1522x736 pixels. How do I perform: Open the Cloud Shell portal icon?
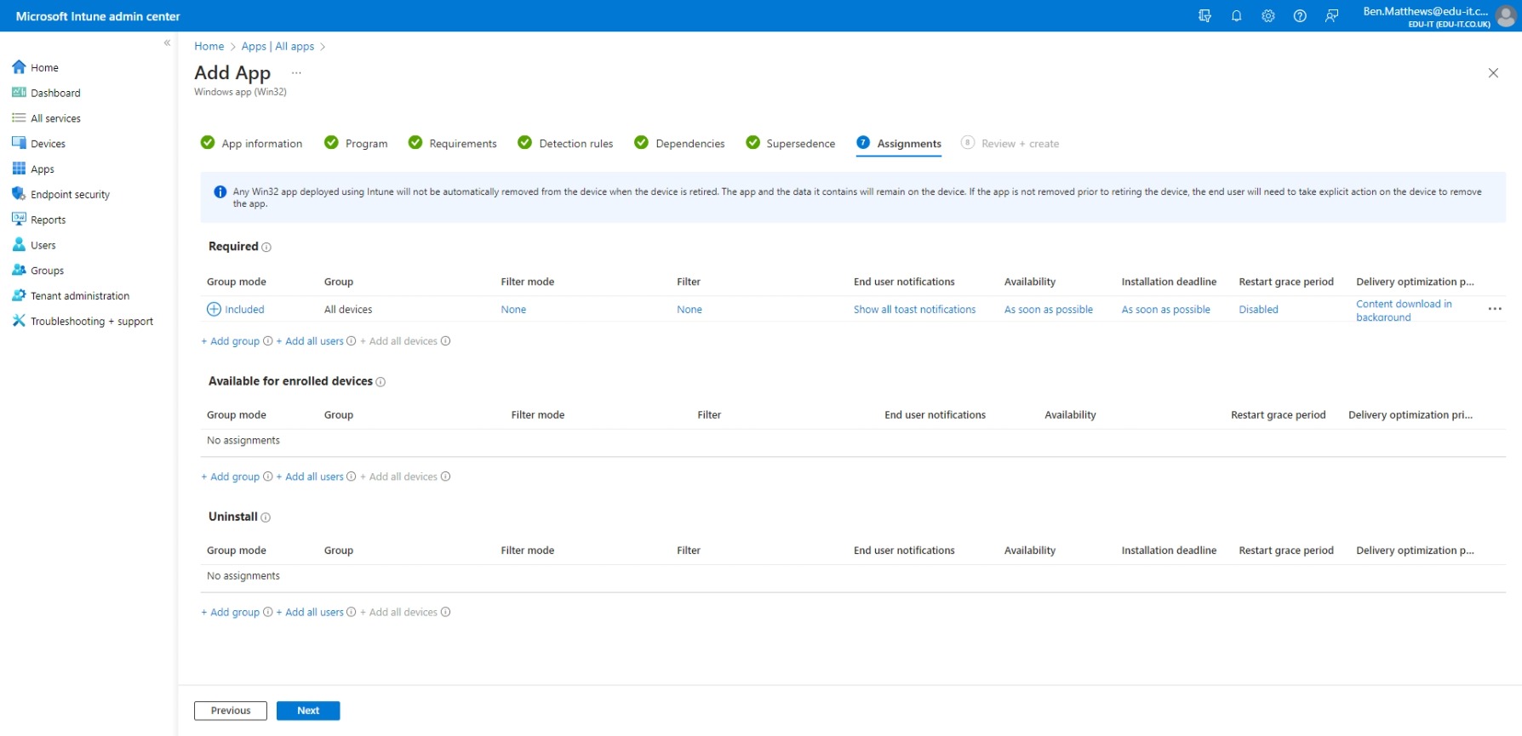tap(1204, 15)
